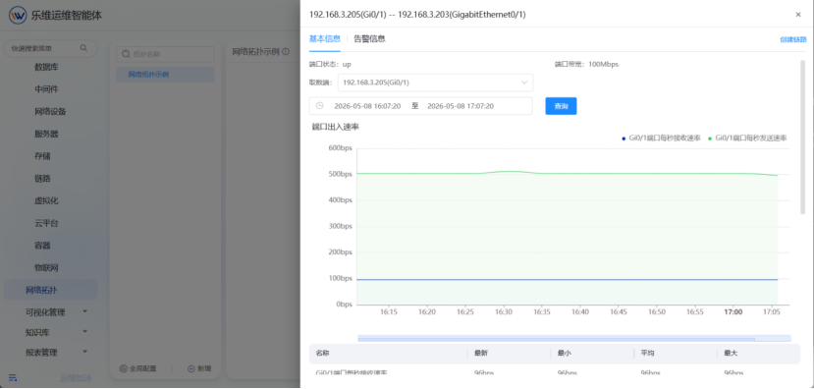Viewport: 814px width, 389px height.
Task: Open the 网络设备 menu item
Action: click(50, 112)
